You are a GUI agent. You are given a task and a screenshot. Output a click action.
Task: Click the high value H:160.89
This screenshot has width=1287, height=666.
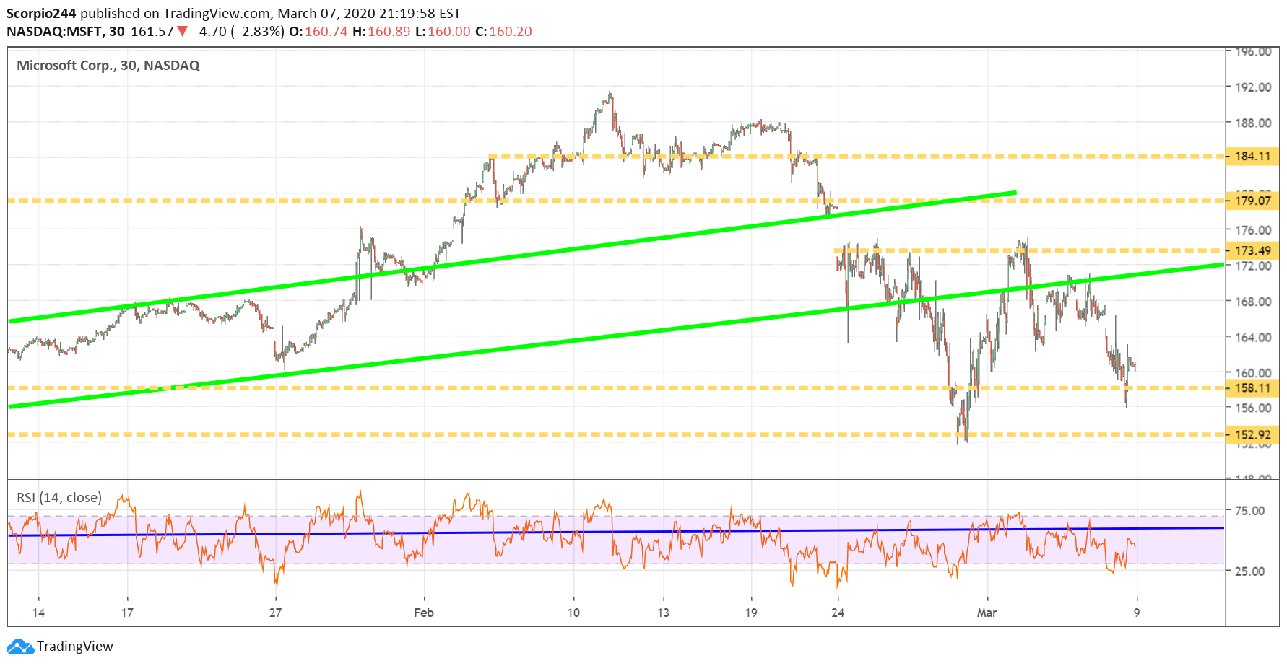tap(381, 32)
